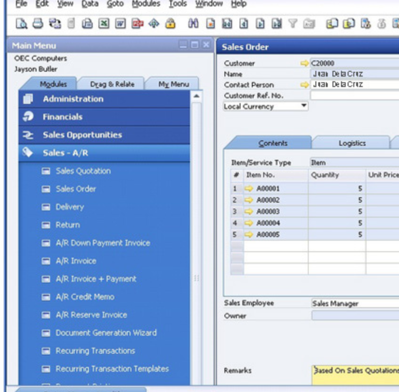
Task: Export document to Excel
Action: (x=104, y=24)
